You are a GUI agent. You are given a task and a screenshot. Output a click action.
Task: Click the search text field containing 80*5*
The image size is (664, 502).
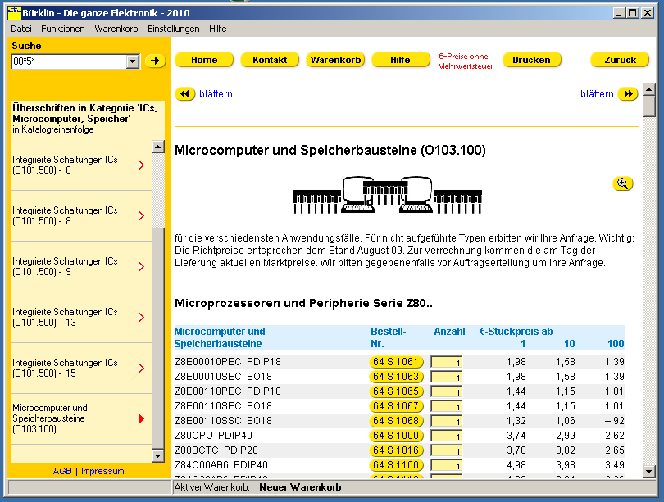(69, 61)
